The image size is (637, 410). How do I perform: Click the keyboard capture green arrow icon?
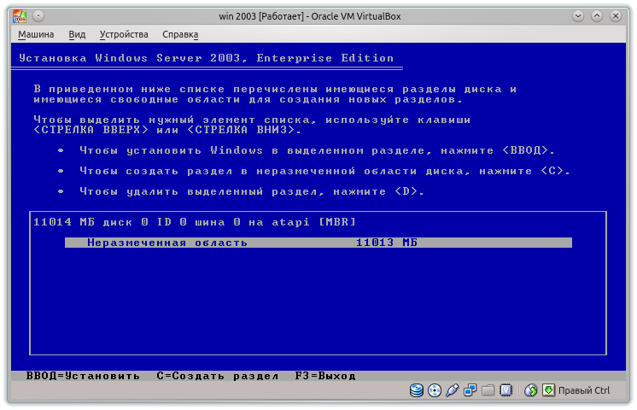tap(548, 390)
